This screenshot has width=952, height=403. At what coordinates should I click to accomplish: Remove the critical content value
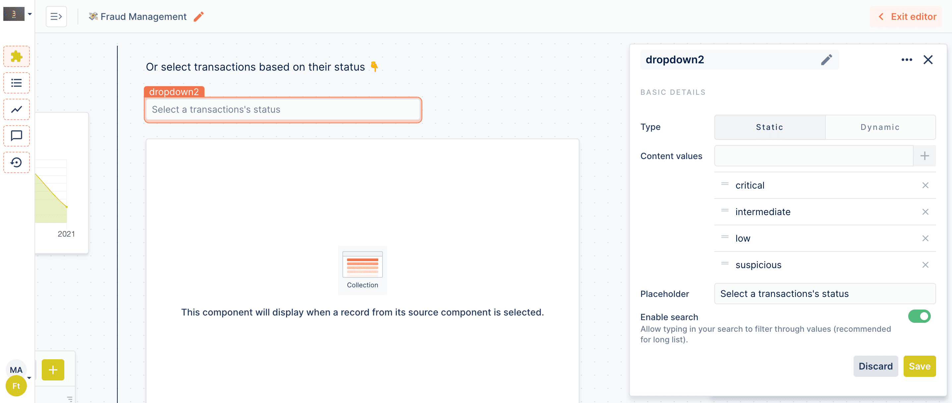925,186
